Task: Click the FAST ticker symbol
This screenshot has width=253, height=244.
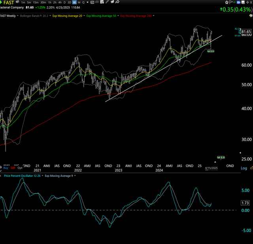Action: pos(9,2)
